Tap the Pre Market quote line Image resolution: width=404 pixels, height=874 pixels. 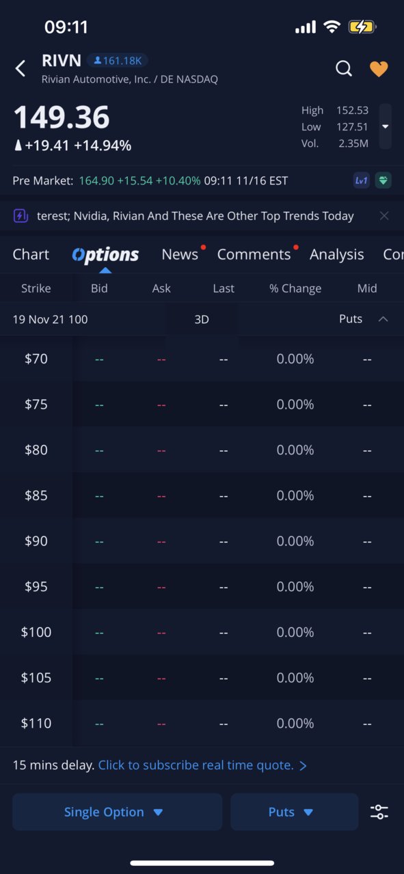point(150,180)
